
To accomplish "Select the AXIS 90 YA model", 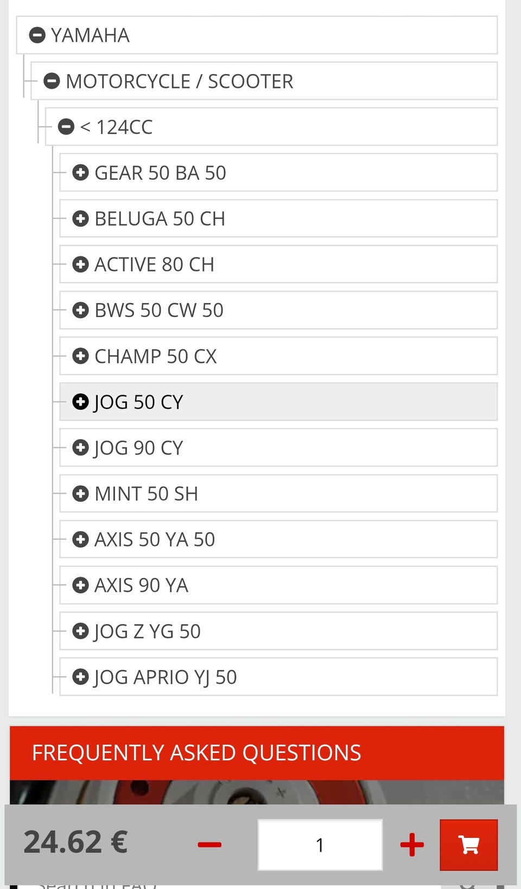I will pos(141,585).
